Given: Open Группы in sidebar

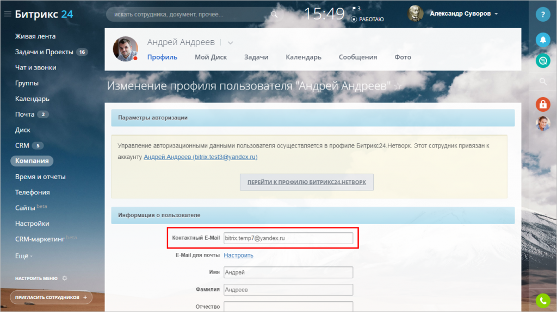Looking at the screenshot, I should click(27, 83).
